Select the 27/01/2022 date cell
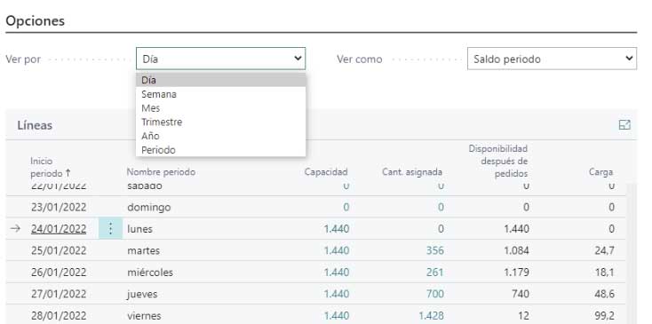 coord(59,294)
